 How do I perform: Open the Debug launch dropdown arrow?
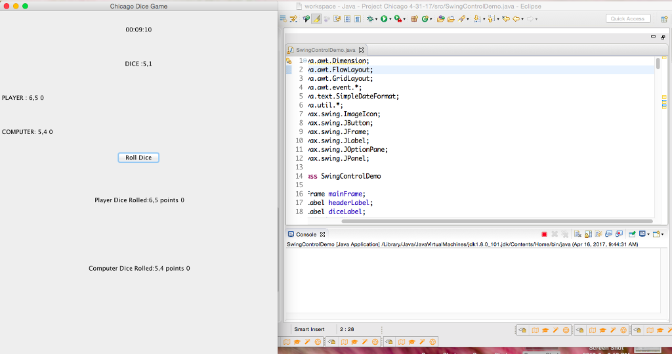(x=376, y=19)
